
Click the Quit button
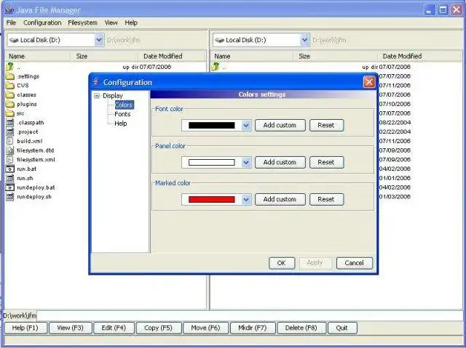click(x=341, y=328)
